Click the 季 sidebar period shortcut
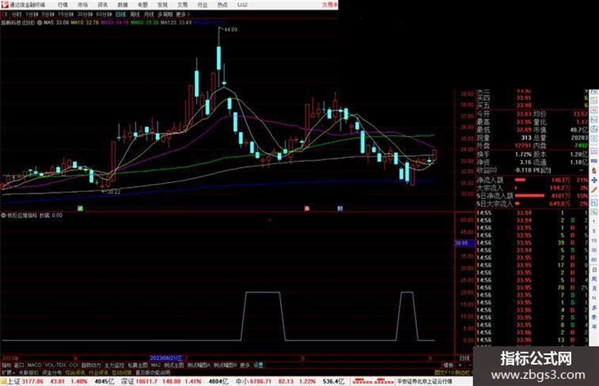Viewport: 599px width, 386px height. [x=594, y=317]
